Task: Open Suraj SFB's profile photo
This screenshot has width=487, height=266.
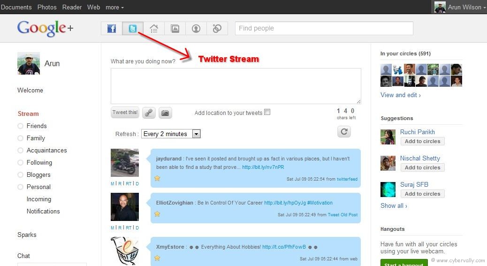Action: click(388, 190)
